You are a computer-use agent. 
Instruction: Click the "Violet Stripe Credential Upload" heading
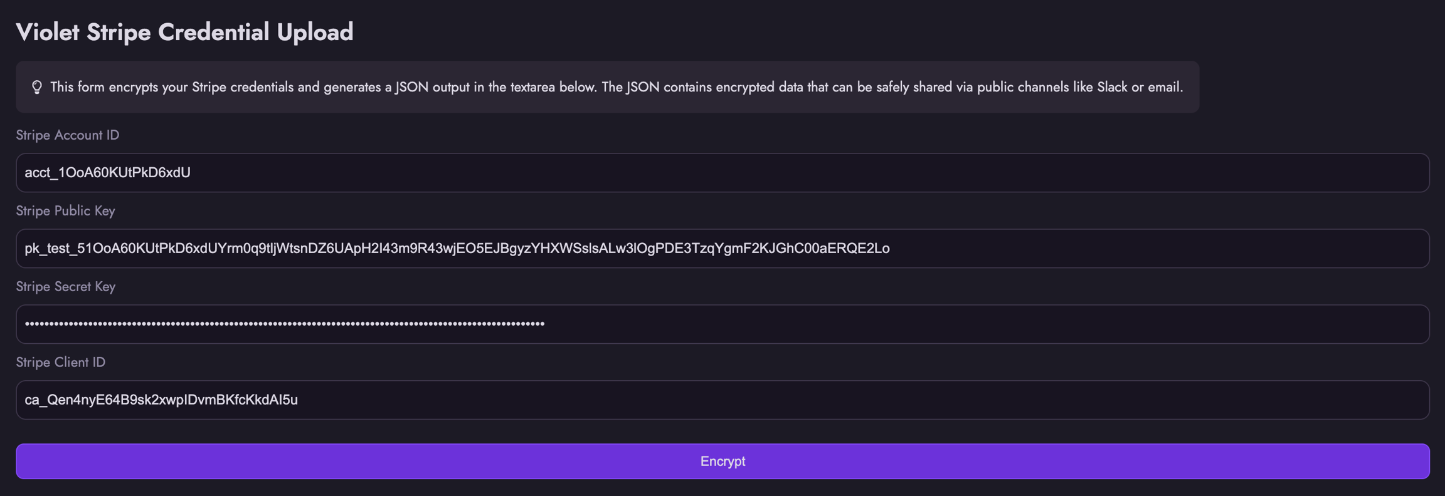point(184,32)
